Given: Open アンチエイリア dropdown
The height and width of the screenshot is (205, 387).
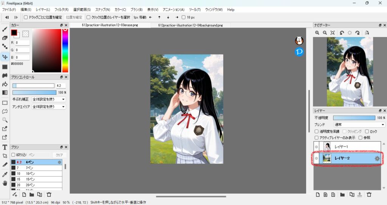Looking at the screenshot, I should (x=49, y=107).
